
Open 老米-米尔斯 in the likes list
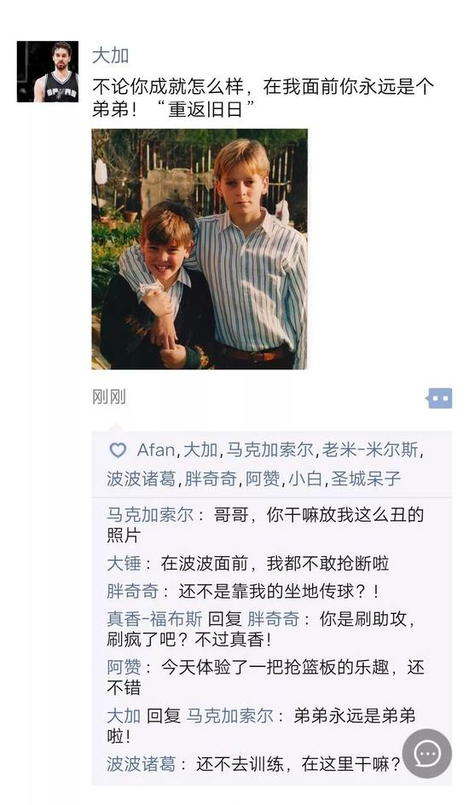click(370, 450)
